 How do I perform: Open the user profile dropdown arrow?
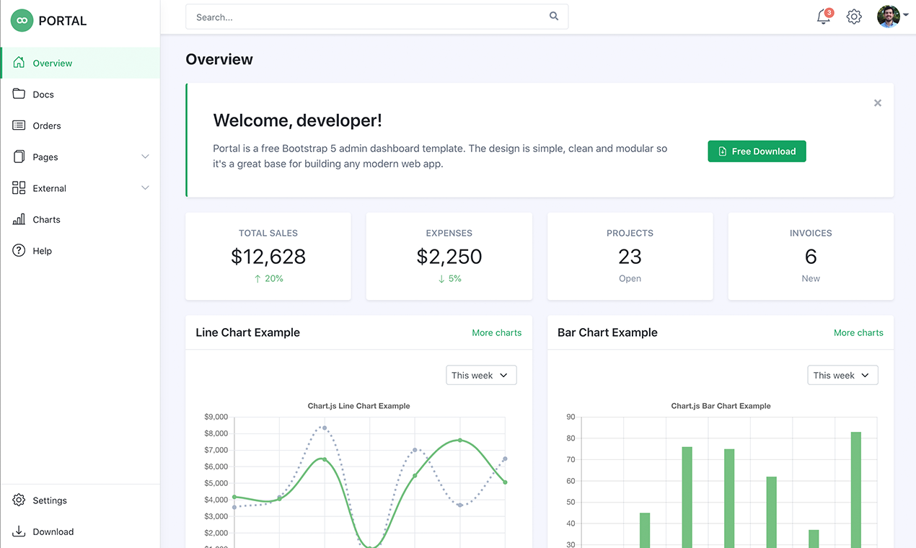906,16
